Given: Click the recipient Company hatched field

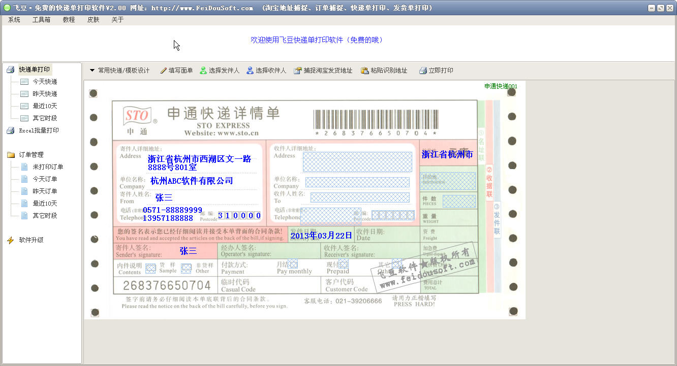Looking at the screenshot, I should (357, 182).
